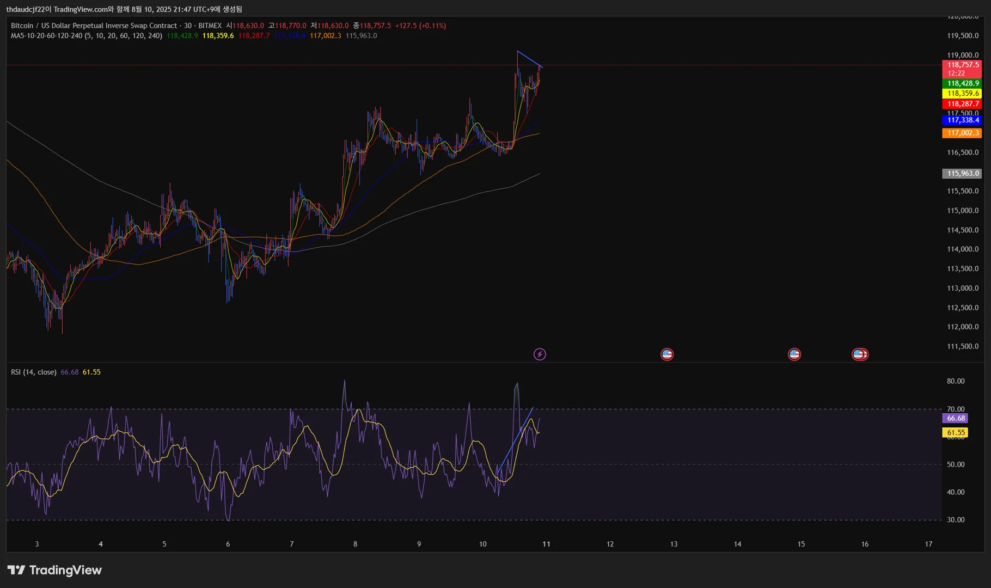Click orange 117,002.3 value in the MA legend

click(x=326, y=36)
